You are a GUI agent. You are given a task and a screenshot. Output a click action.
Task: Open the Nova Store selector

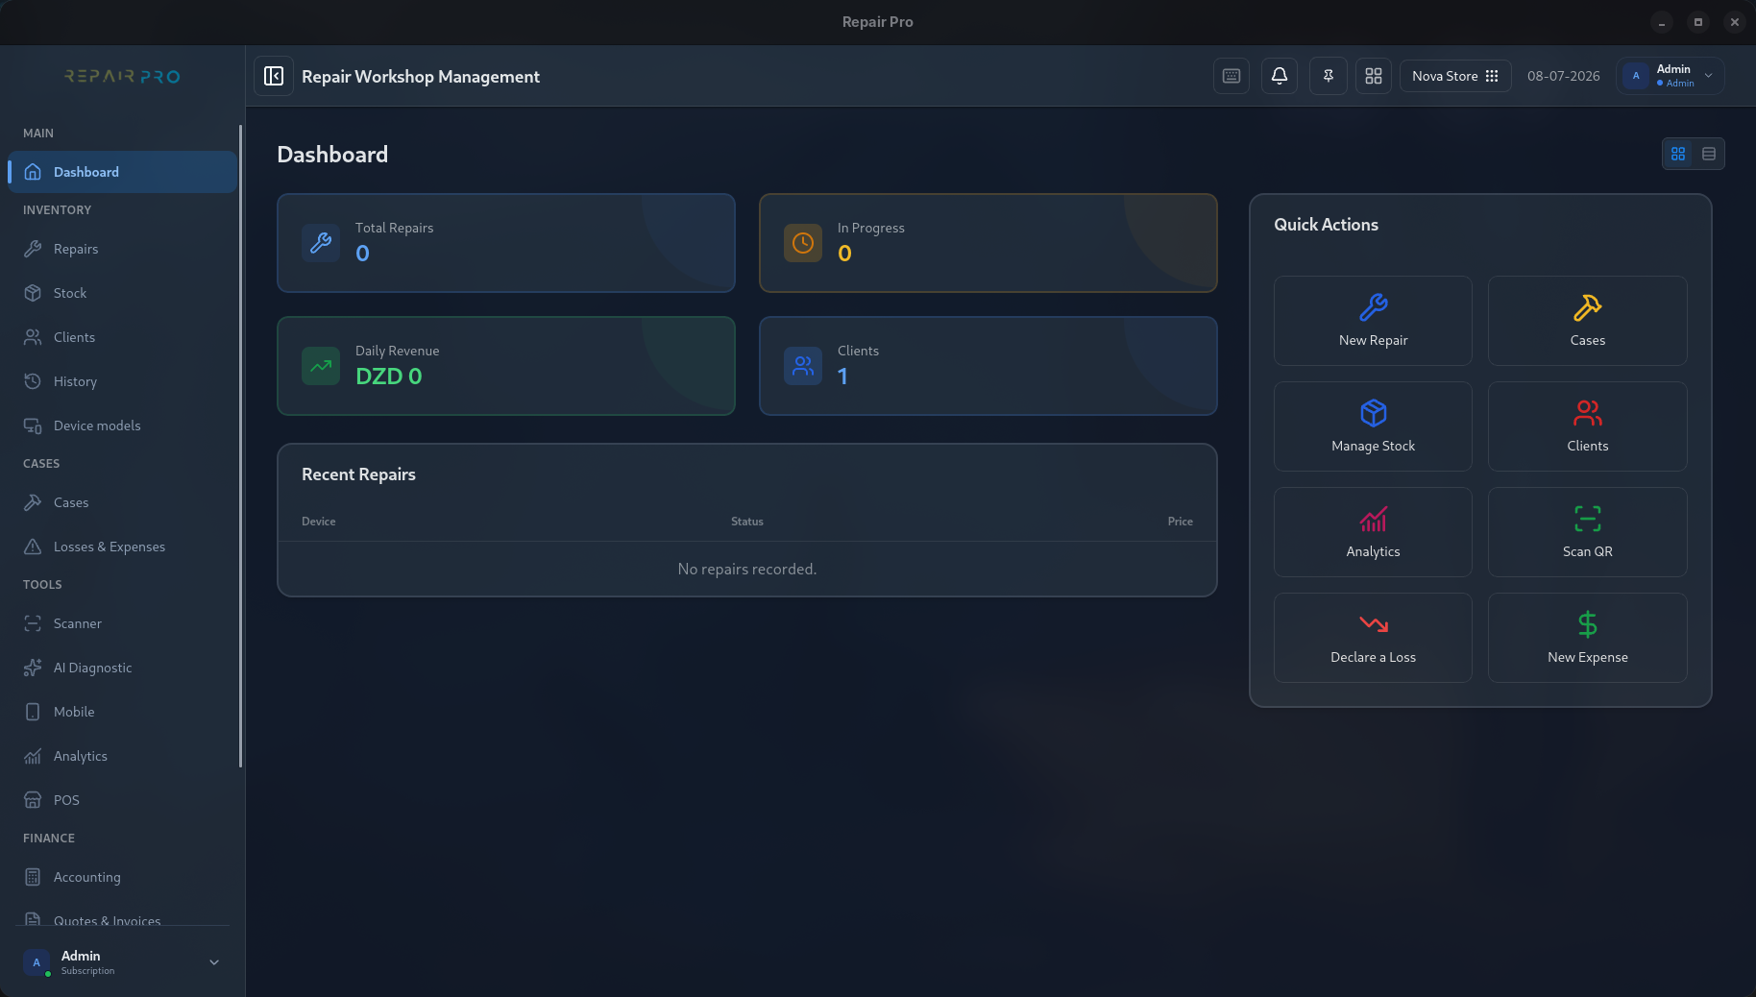pos(1455,76)
